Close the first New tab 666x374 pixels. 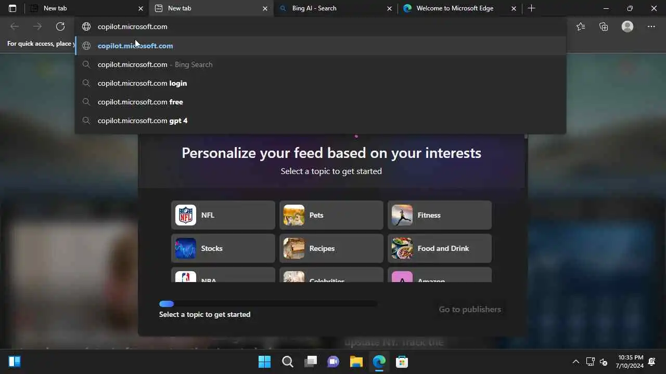click(140, 8)
